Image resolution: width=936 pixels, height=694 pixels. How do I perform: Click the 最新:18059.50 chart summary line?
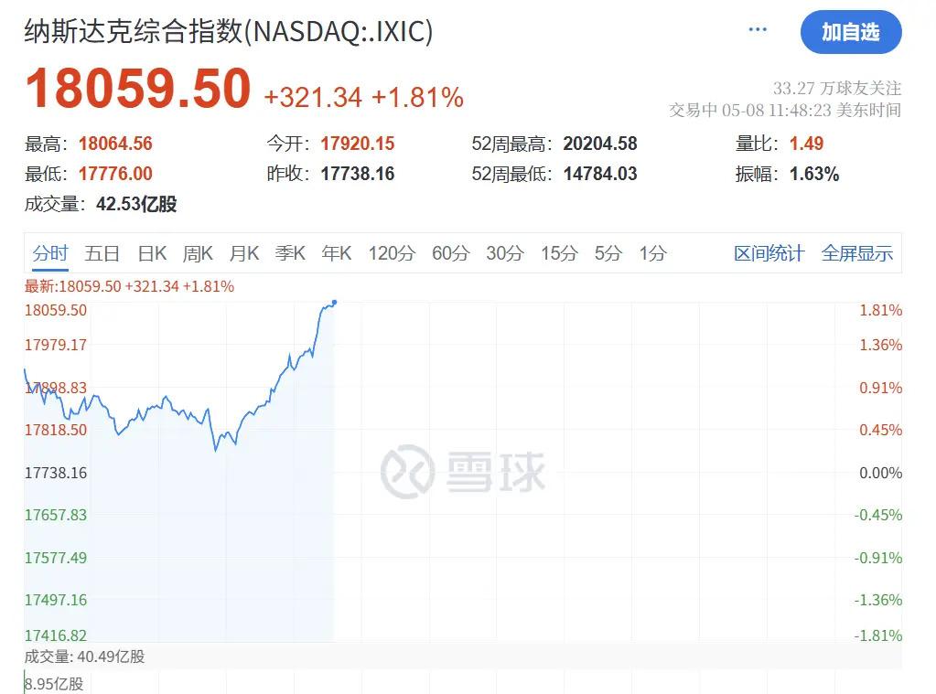(x=130, y=286)
